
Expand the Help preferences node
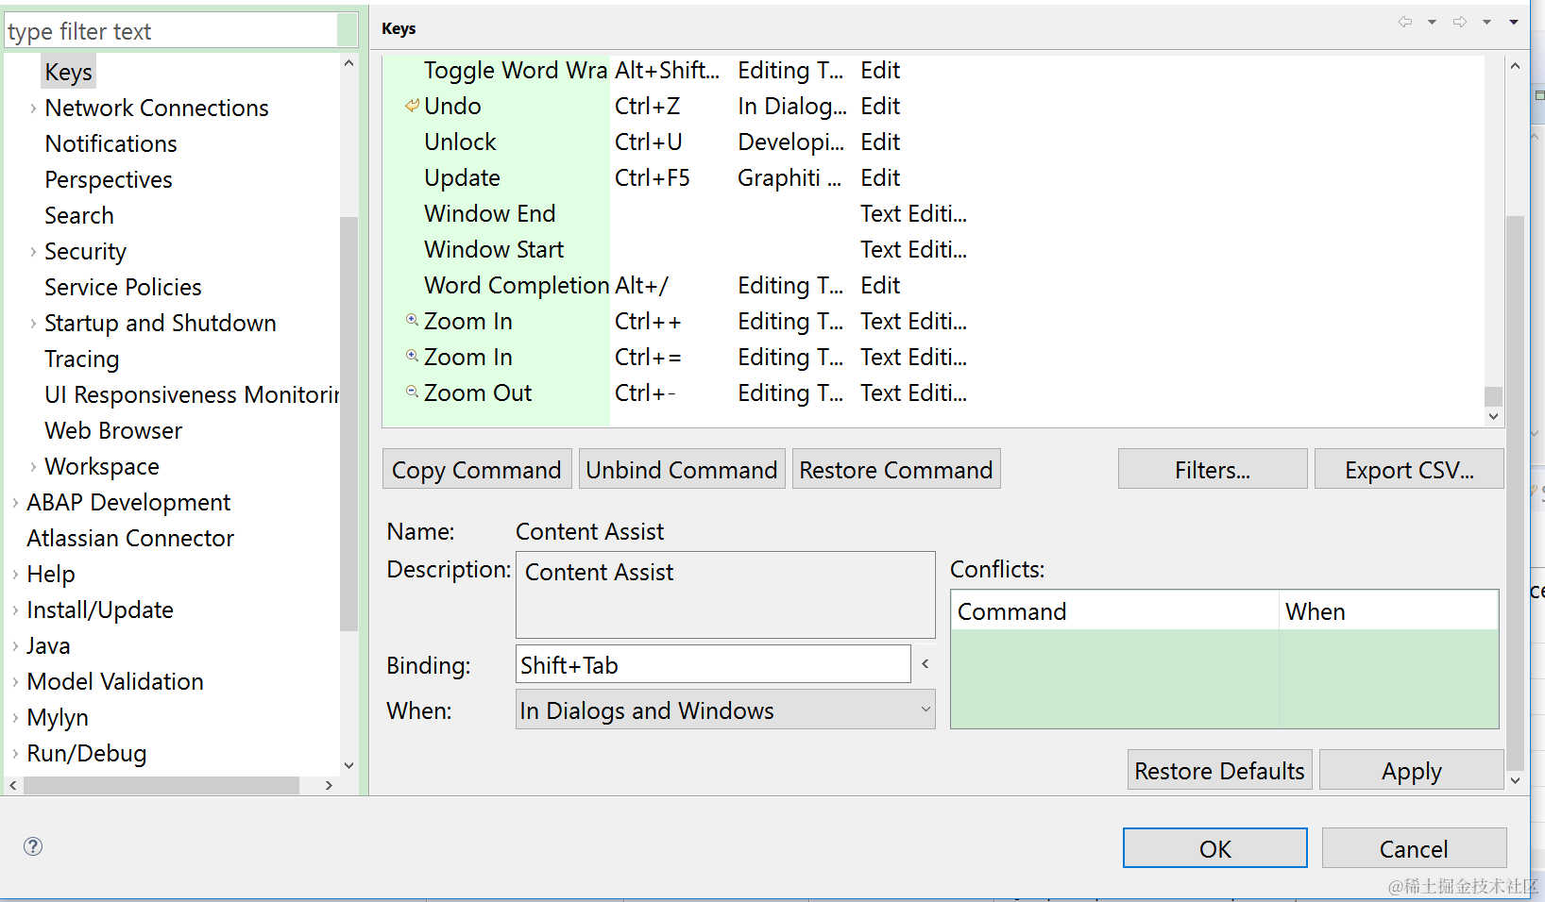pos(15,575)
